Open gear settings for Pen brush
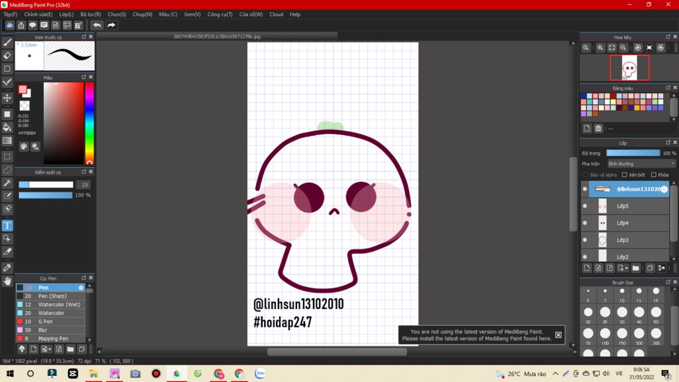The image size is (679, 382). coord(81,288)
